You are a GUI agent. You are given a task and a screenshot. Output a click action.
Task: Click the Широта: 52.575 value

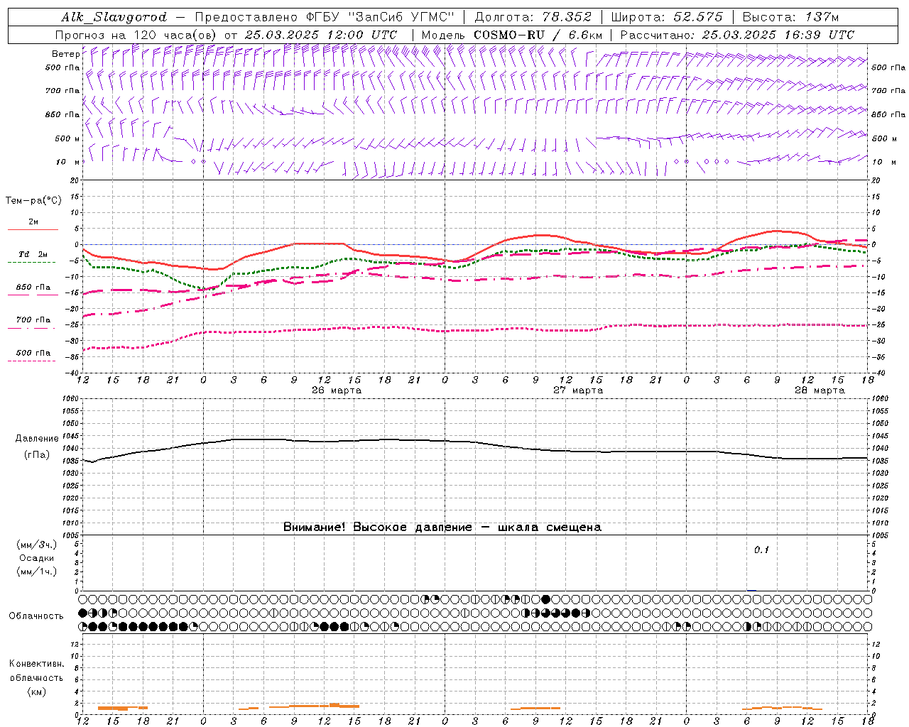pyautogui.click(x=668, y=17)
